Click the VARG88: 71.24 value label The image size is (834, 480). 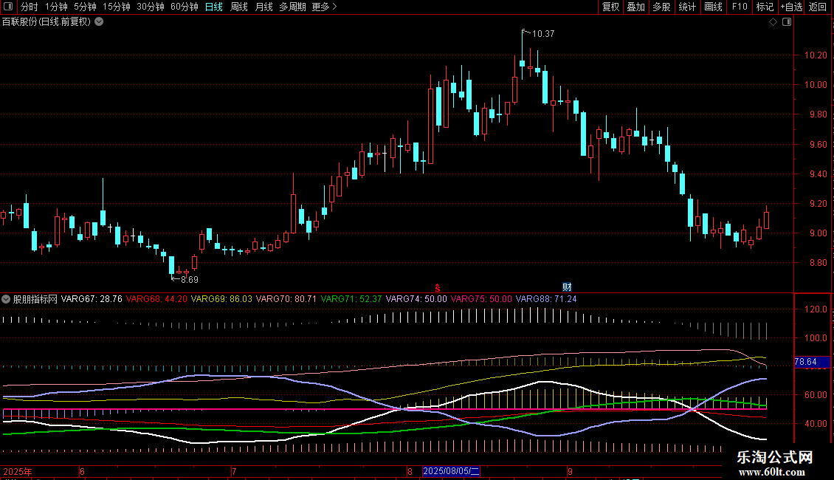pos(546,299)
